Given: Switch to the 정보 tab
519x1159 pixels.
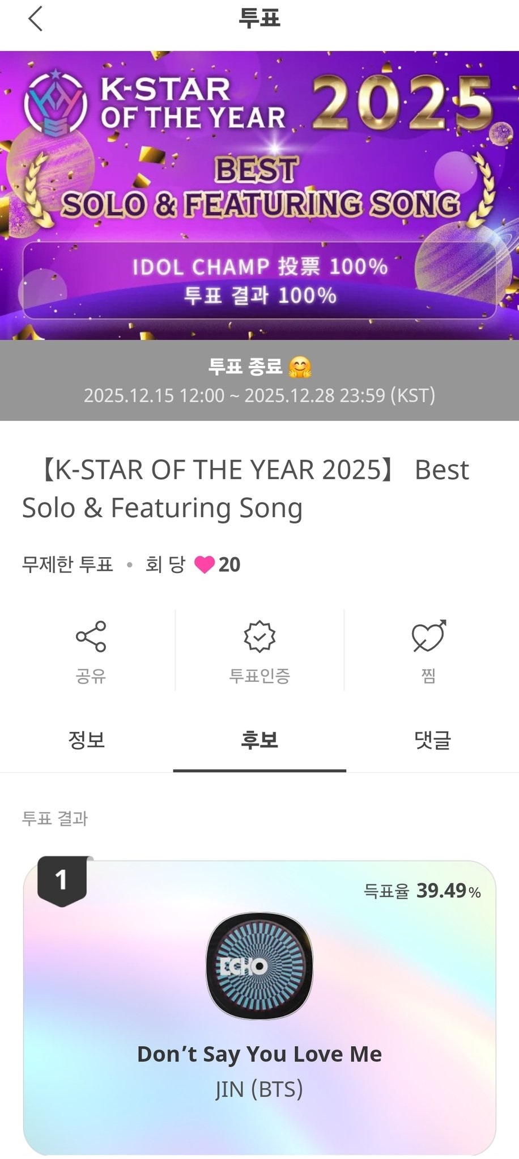Looking at the screenshot, I should (x=86, y=740).
